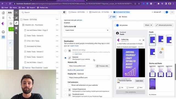176x99 pixels.
Task: Select Static Tesla - Variant 2 ad
Action: (35, 52)
